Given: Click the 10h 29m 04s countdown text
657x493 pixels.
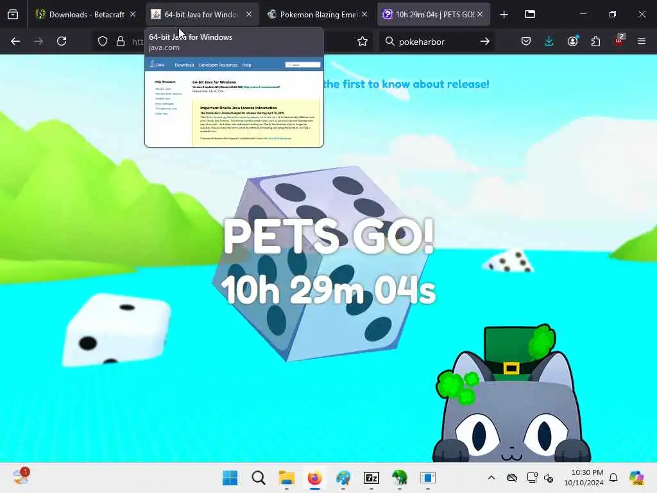Looking at the screenshot, I should pyautogui.click(x=328, y=290).
